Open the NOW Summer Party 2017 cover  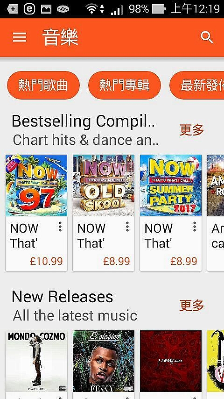(171, 185)
